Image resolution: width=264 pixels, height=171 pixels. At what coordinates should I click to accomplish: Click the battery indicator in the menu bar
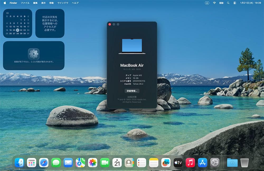click(221, 3)
